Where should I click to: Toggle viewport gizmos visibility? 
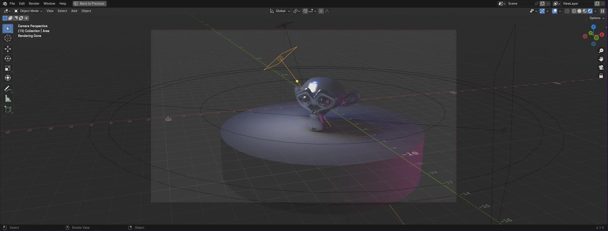click(x=542, y=11)
